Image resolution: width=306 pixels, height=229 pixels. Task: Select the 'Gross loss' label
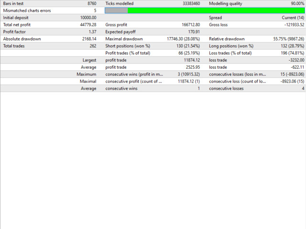coord(219,25)
